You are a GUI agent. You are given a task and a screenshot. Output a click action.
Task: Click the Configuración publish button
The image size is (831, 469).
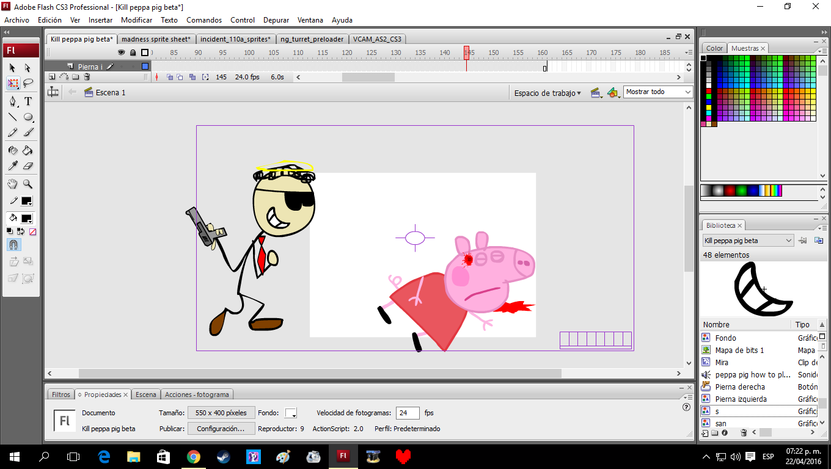221,429
